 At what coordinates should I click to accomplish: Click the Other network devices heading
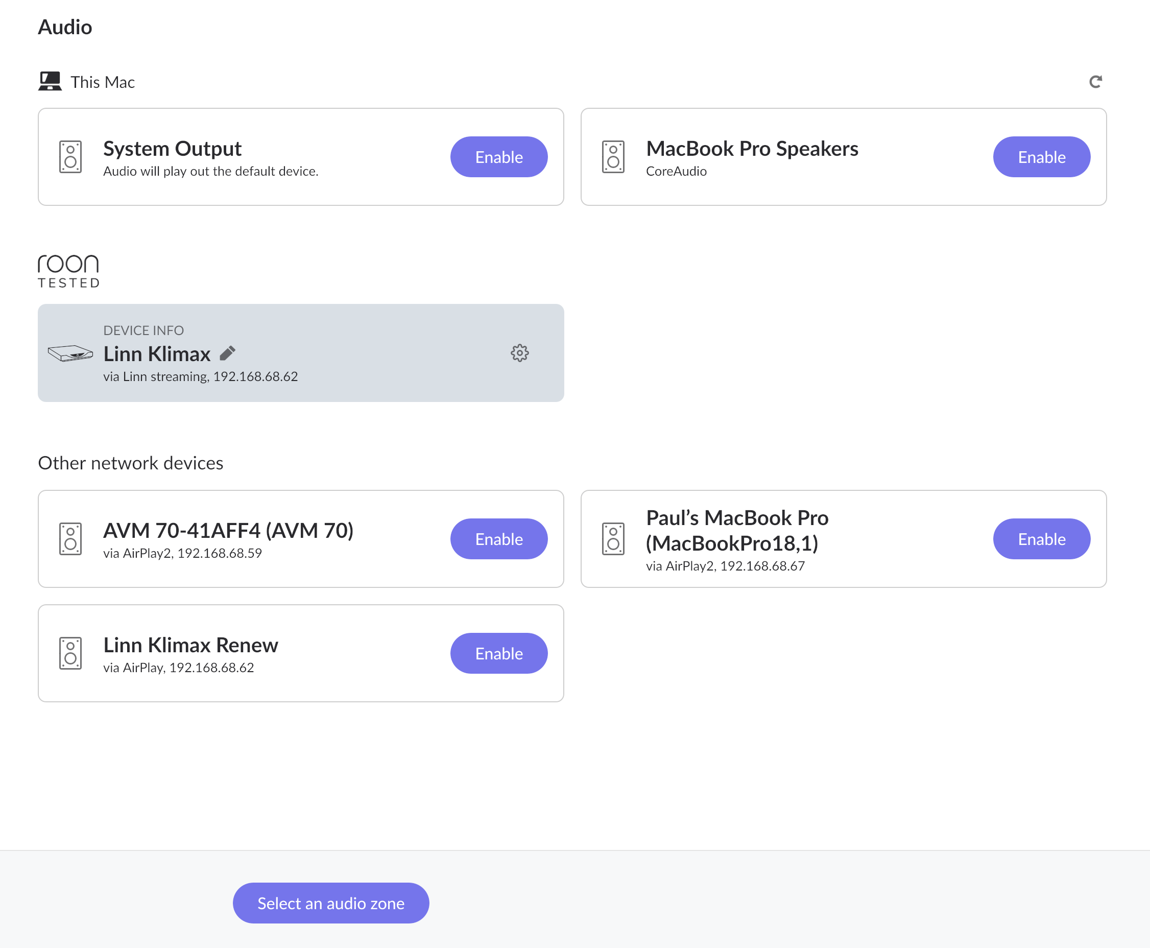click(130, 463)
